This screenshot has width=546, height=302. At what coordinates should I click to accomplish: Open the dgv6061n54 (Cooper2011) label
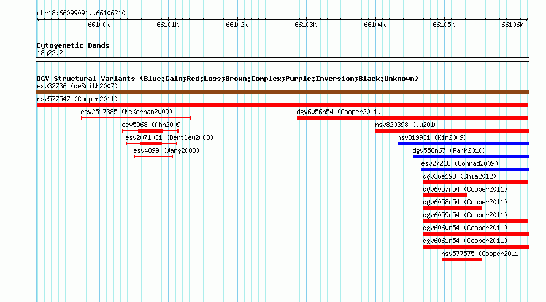tap(465, 241)
